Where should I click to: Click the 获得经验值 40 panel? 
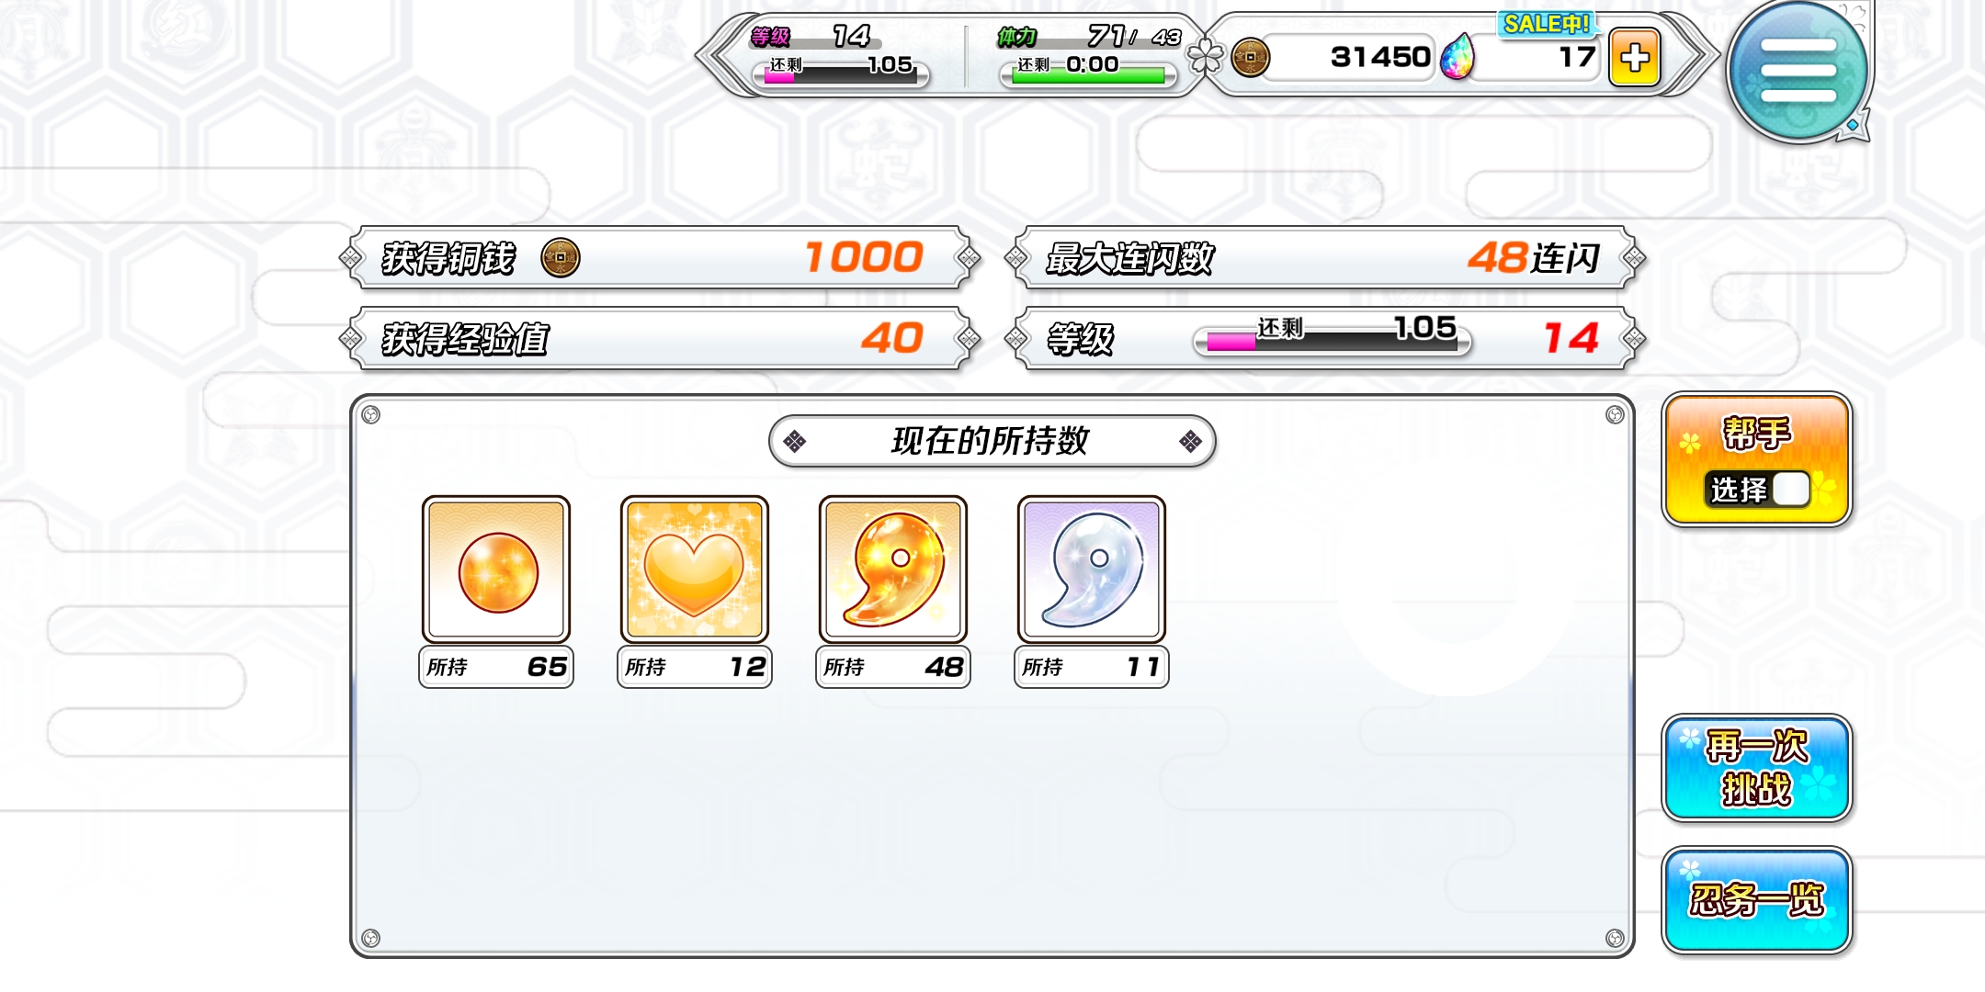(659, 338)
